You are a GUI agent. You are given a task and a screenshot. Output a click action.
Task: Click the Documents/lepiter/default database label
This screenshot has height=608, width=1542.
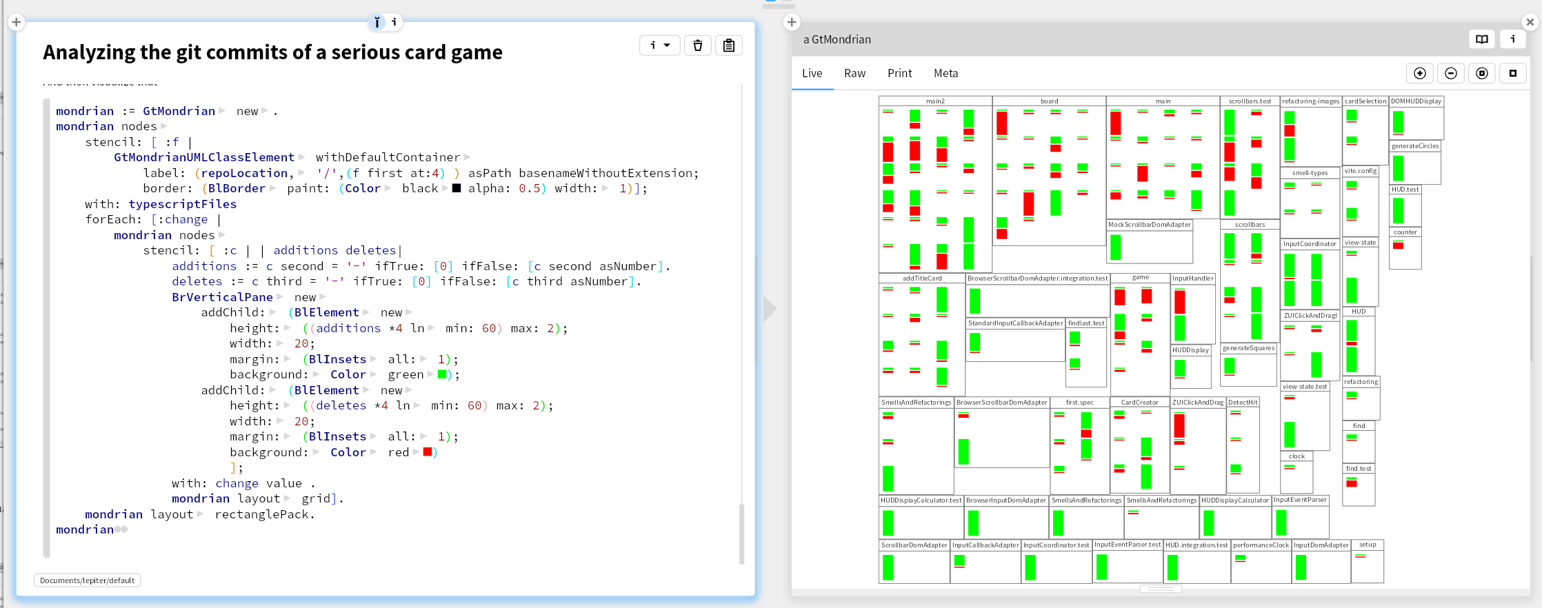point(87,580)
